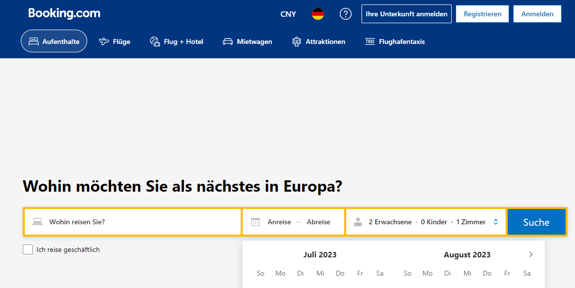This screenshot has width=575, height=288.
Task: Expand the guests and rooms selector arrows
Action: [496, 222]
